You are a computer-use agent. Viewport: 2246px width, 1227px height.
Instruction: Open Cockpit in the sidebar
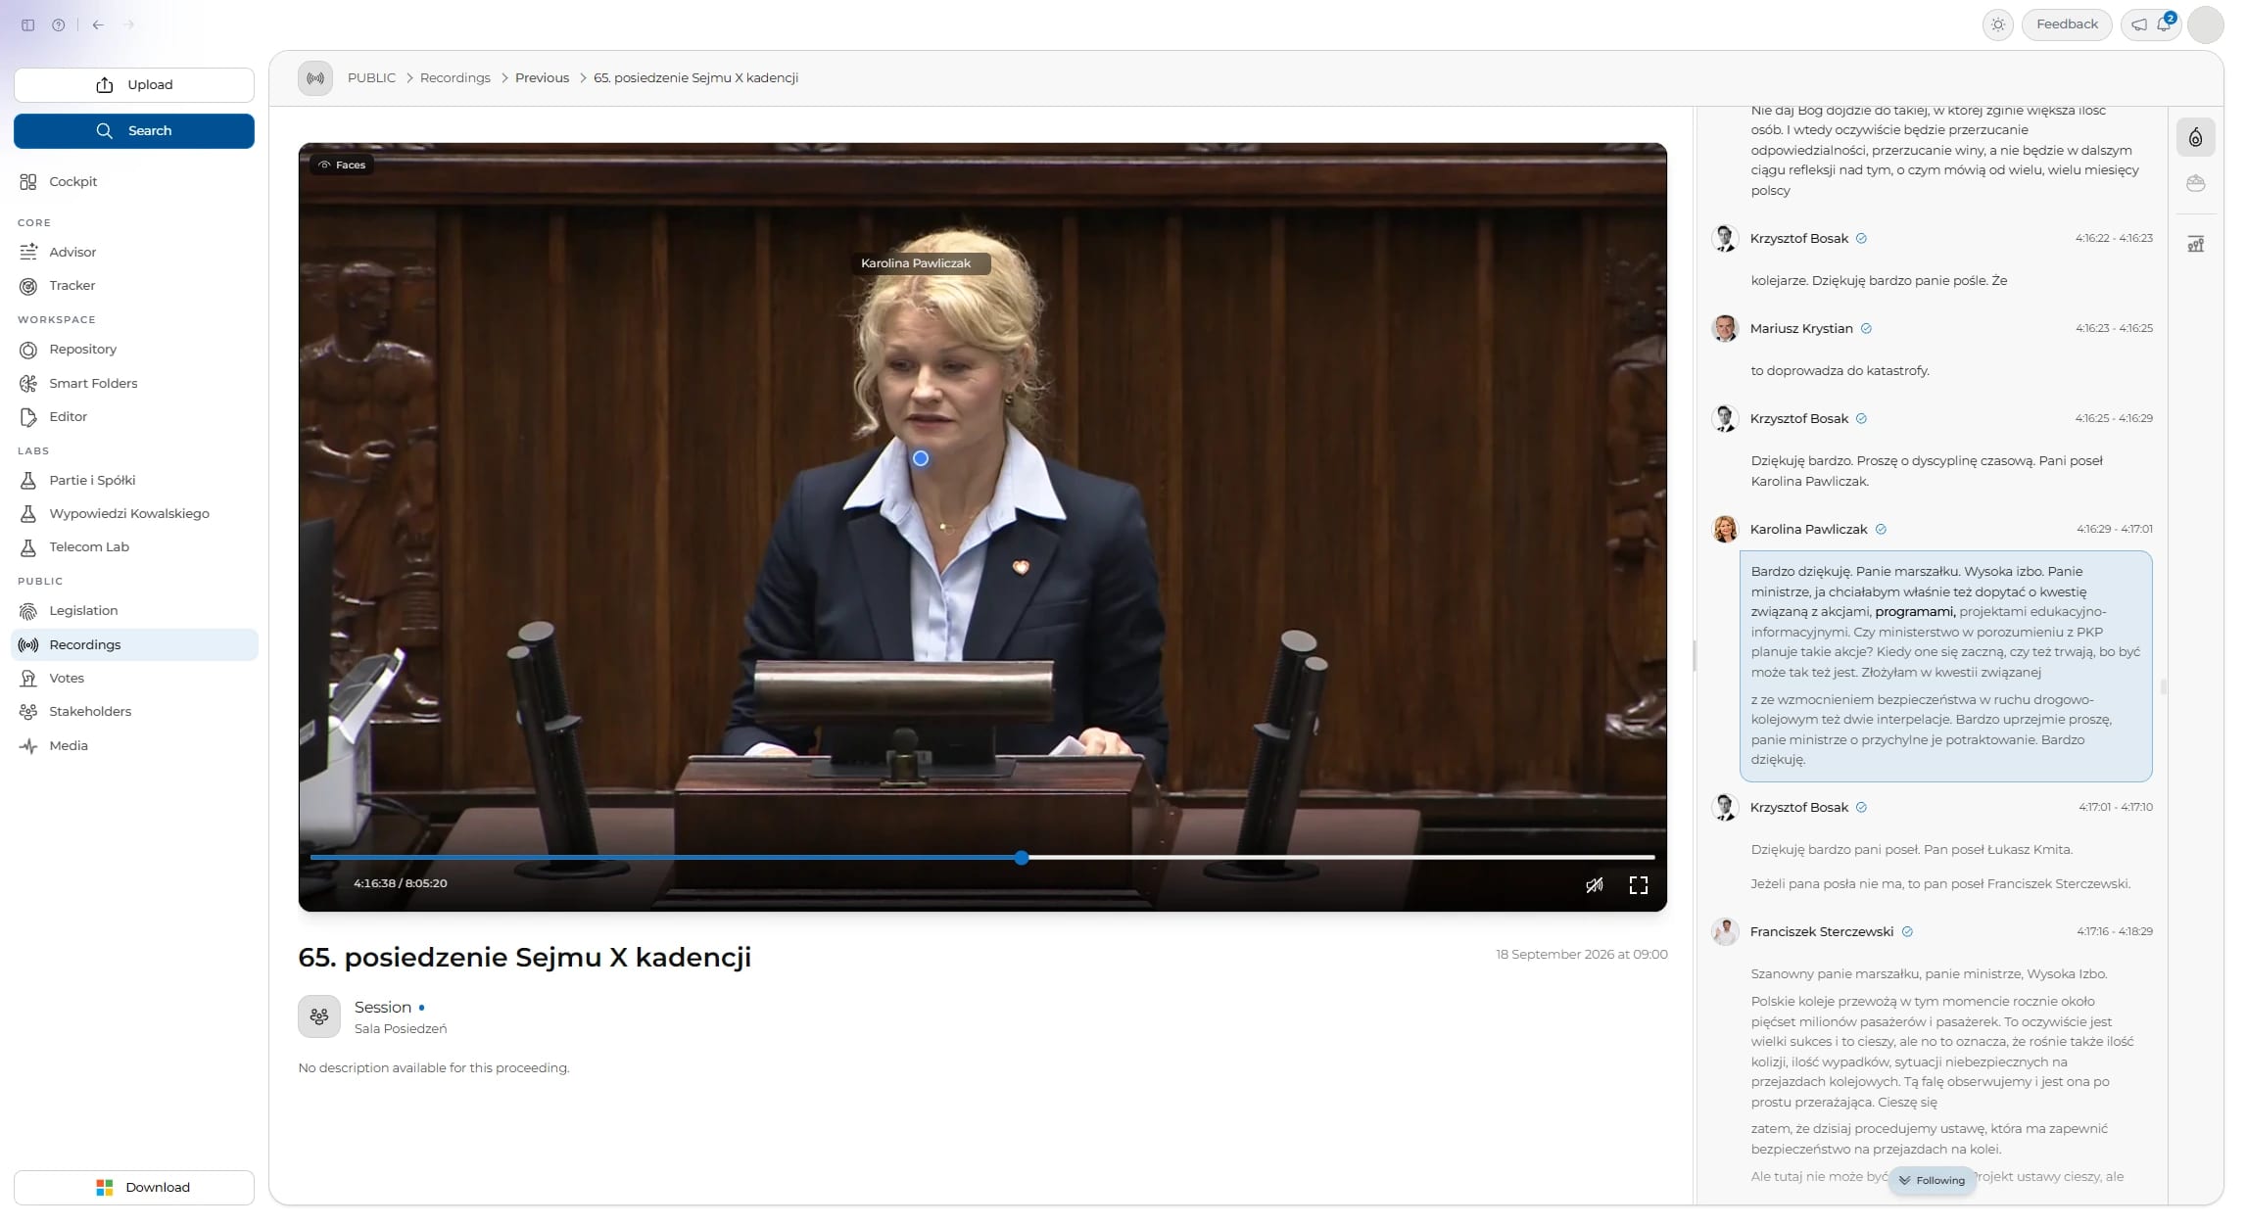click(x=134, y=182)
